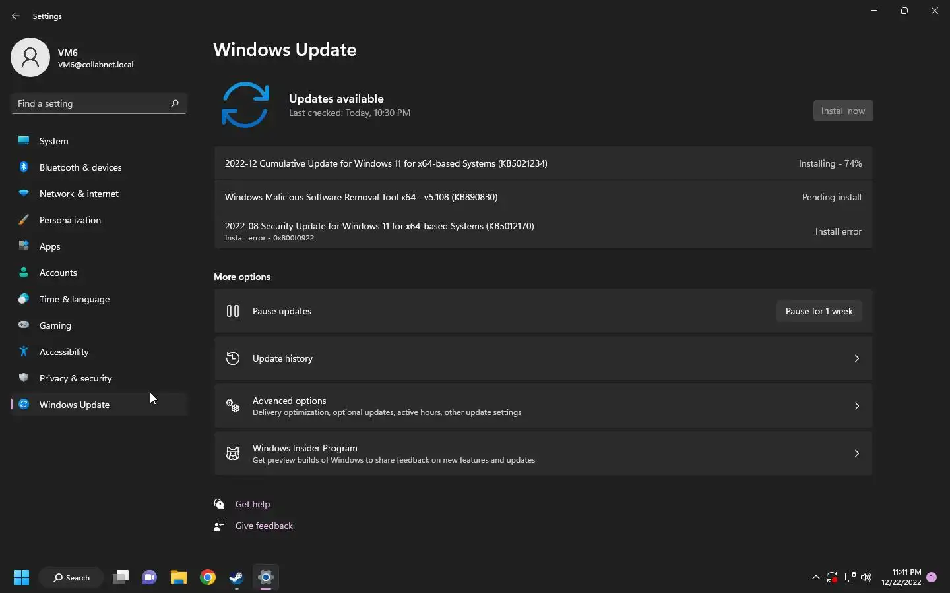Switch to the Accounts section

point(99,273)
